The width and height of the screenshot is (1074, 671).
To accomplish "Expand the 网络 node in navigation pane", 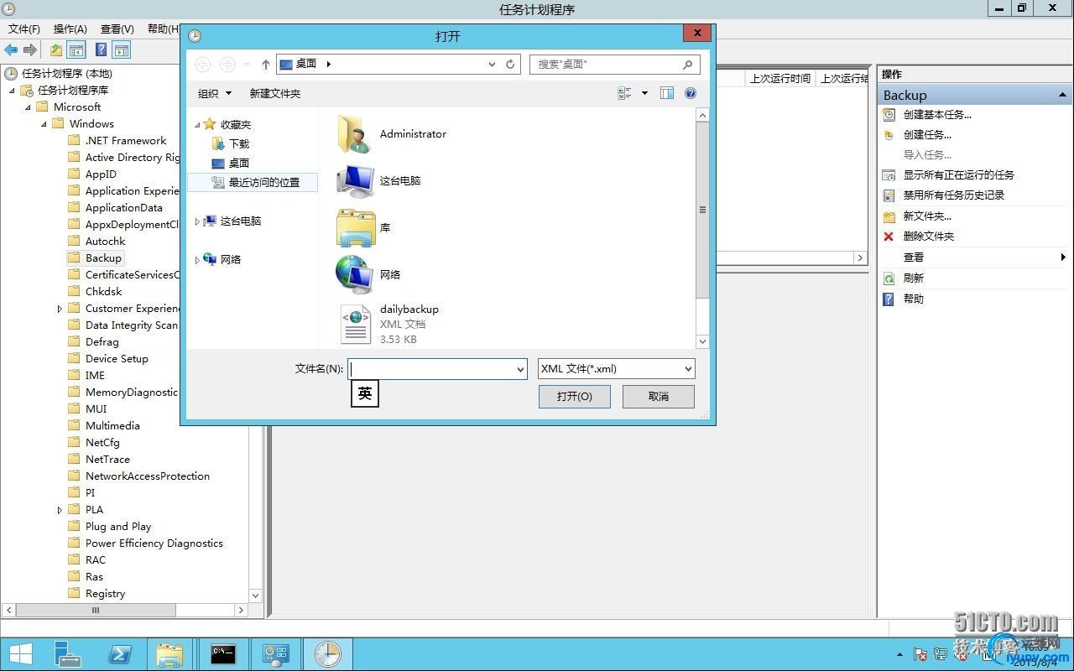I will 198,260.
